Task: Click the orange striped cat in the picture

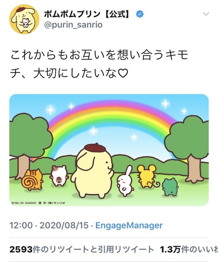Action: coord(32,180)
